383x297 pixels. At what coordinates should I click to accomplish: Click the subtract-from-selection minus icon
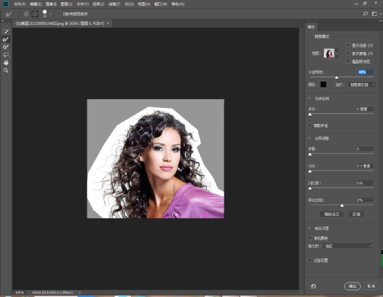(x=35, y=14)
